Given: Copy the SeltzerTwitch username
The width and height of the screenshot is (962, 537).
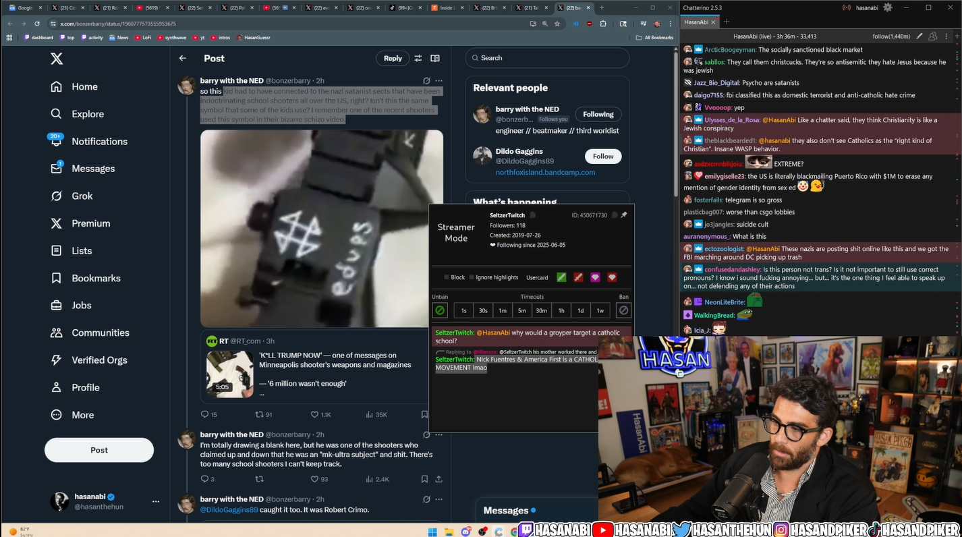Looking at the screenshot, I should pyautogui.click(x=532, y=215).
